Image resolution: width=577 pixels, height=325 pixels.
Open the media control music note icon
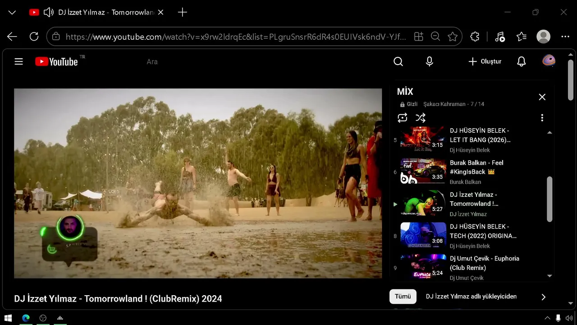[499, 37]
